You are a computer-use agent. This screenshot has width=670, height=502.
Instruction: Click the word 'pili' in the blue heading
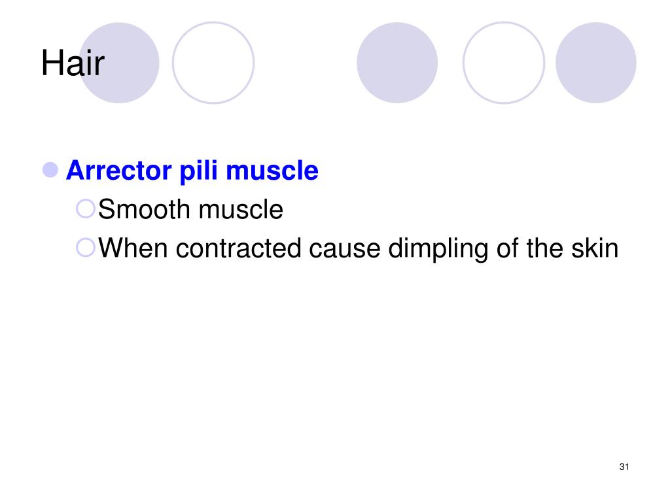point(199,171)
